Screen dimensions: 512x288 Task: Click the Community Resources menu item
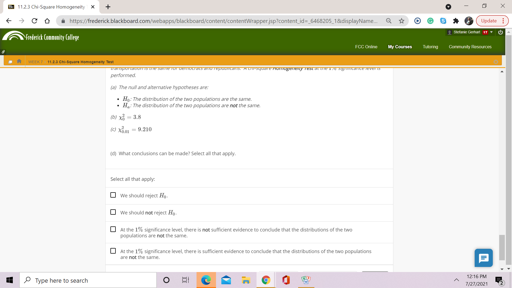pos(470,46)
